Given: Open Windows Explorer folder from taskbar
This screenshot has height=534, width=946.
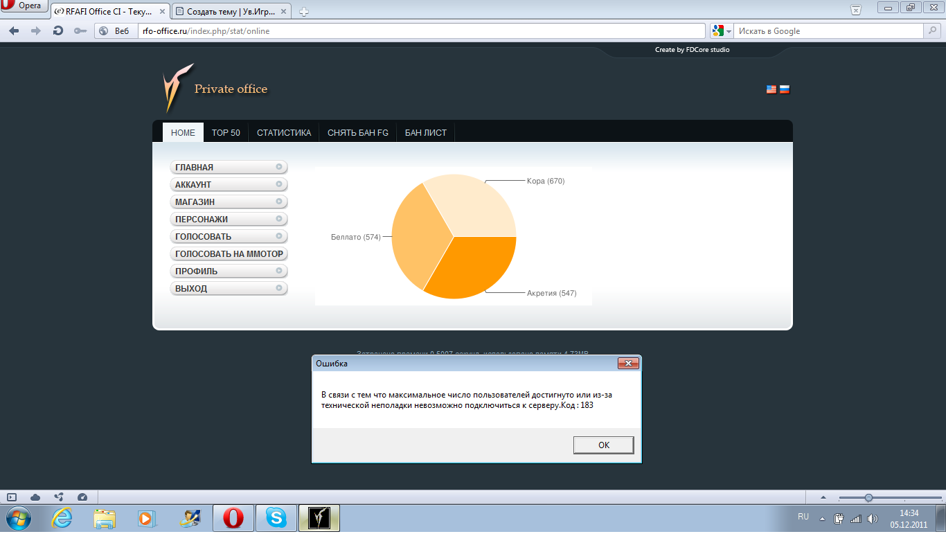Looking at the screenshot, I should [x=105, y=518].
